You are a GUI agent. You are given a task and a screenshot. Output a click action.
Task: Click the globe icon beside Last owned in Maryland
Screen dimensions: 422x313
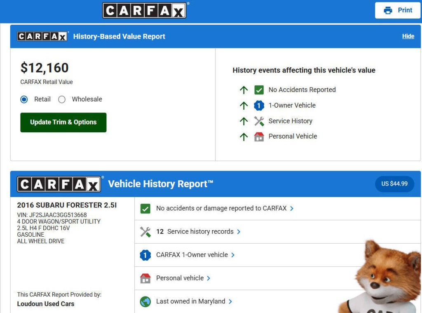(x=145, y=301)
